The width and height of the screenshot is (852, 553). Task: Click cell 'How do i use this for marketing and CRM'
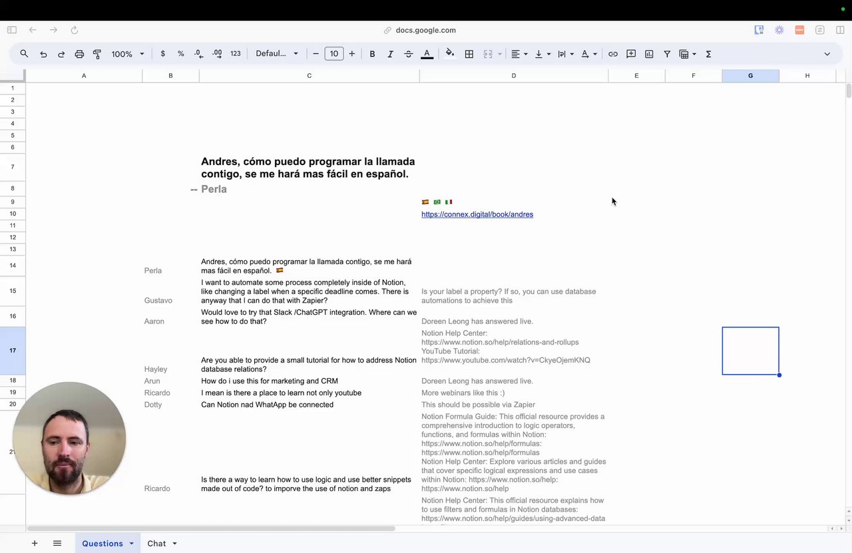309,381
